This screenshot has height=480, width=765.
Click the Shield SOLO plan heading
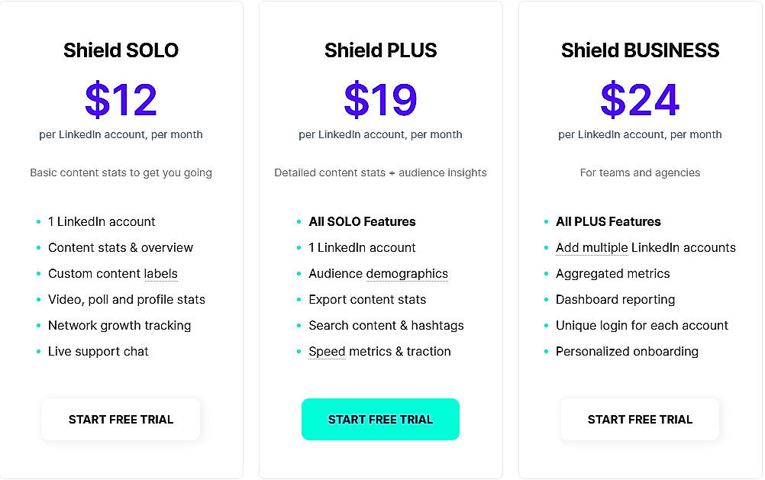click(121, 50)
